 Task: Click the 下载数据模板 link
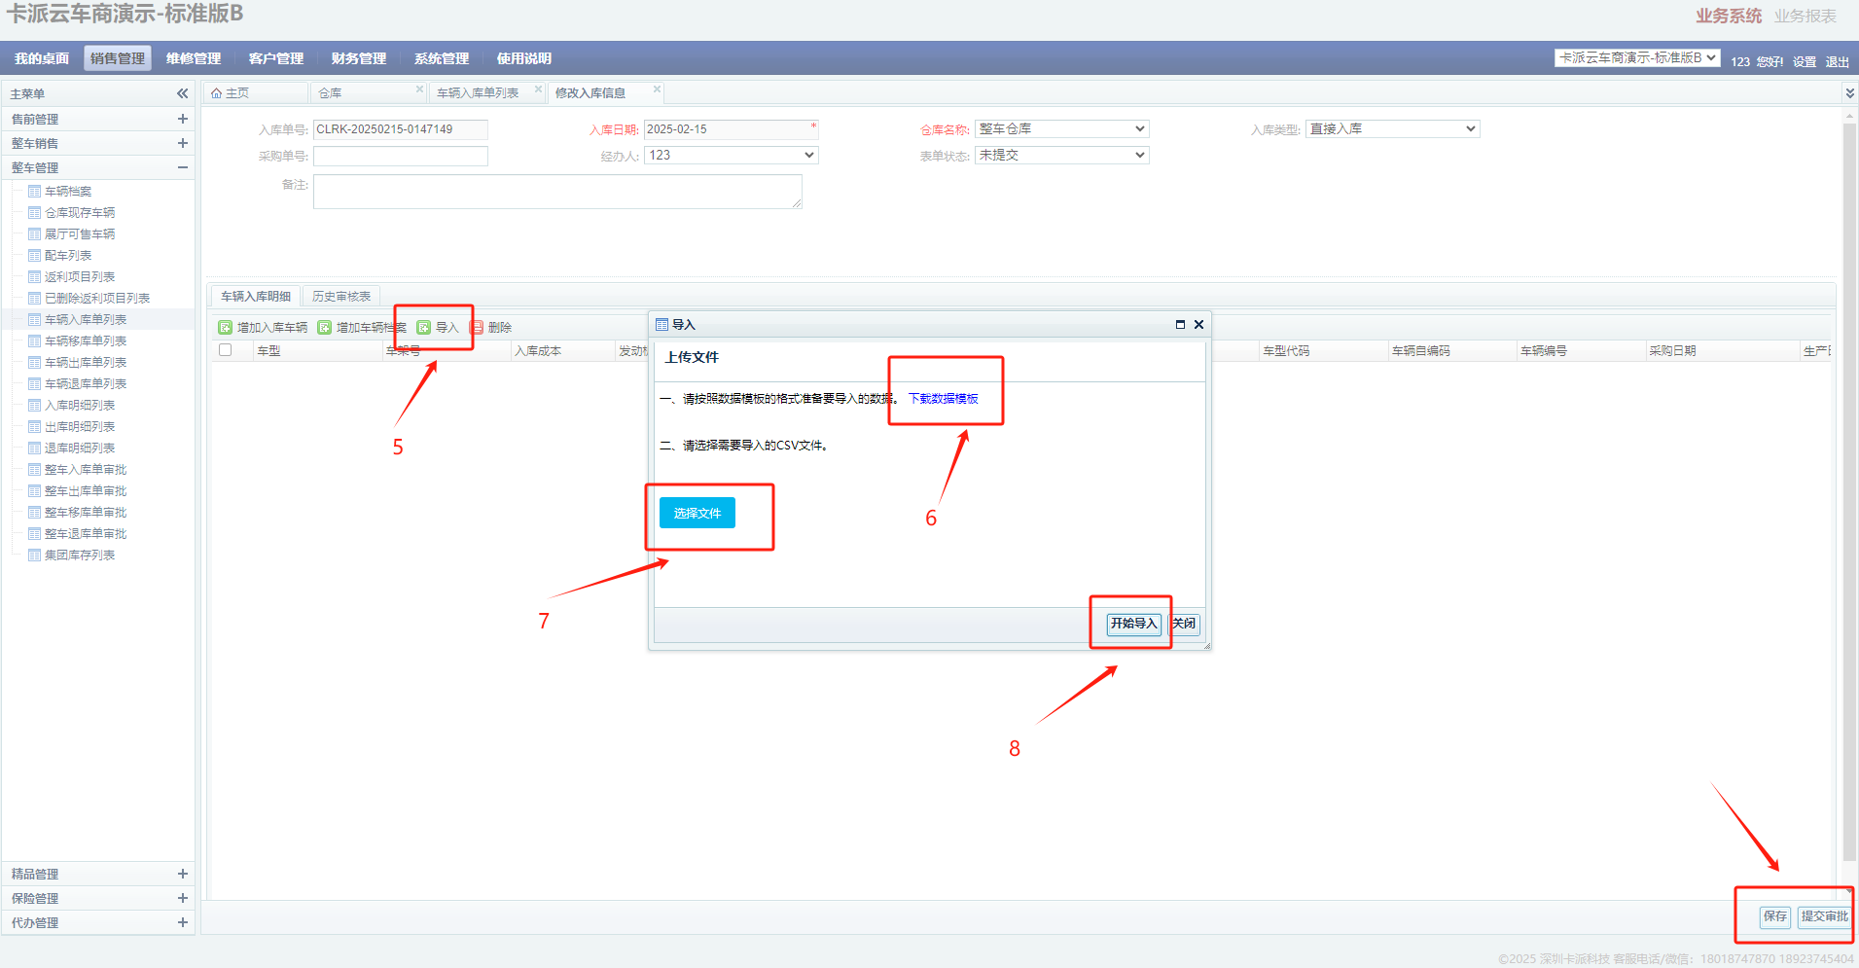pyautogui.click(x=943, y=399)
